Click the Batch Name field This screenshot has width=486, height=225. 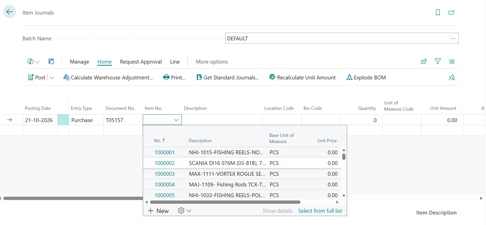tap(342, 38)
